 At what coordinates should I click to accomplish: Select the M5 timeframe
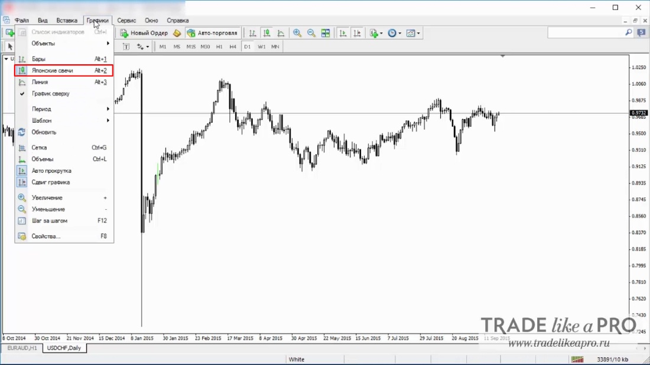177,47
